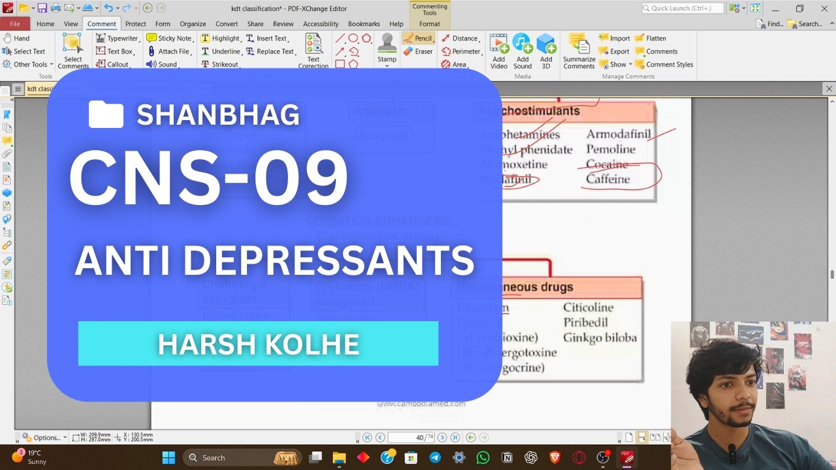Switch to the Home ribbon tab
The width and height of the screenshot is (836, 470).
tap(45, 24)
